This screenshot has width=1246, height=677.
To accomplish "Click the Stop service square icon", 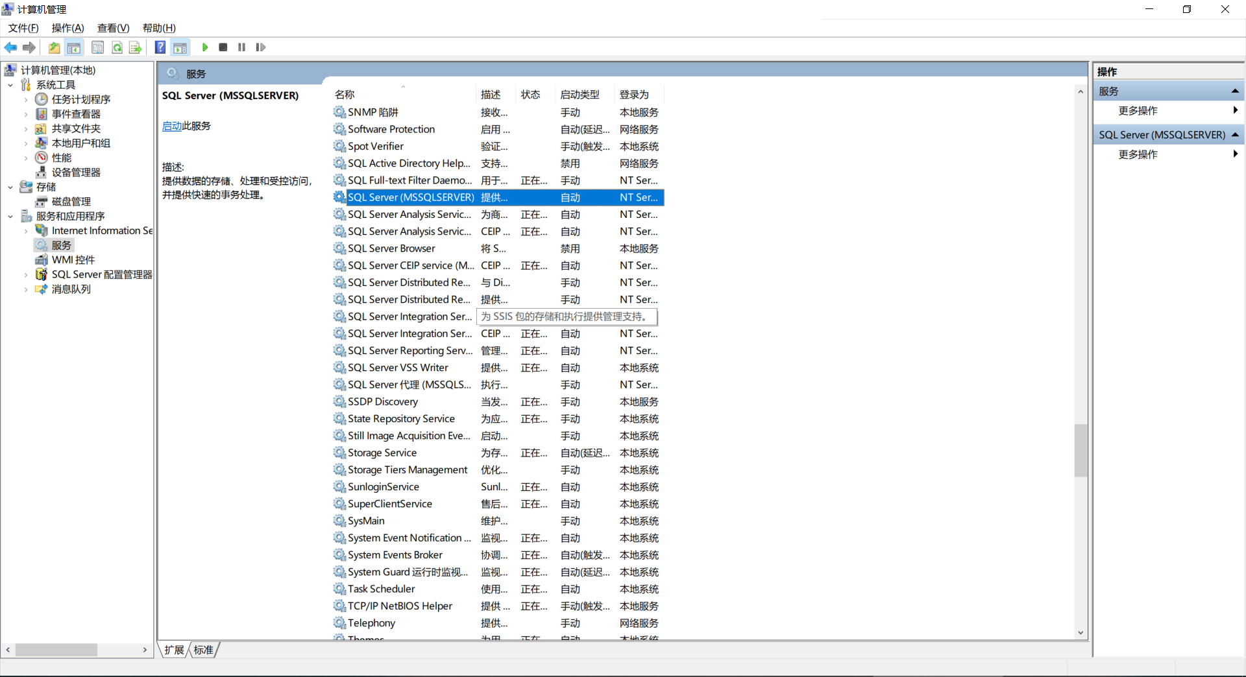I will tap(223, 47).
